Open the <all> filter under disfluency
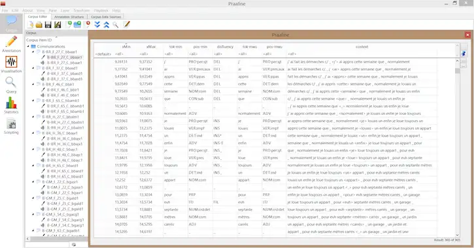This screenshot has width=474, height=248. click(225, 54)
